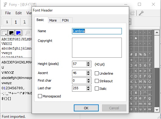Open the blue color swatch dropdown
The width and height of the screenshot is (161, 119).
pos(18,33)
